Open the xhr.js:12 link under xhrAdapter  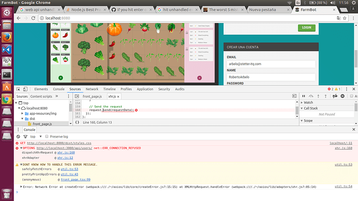click(x=65, y=158)
